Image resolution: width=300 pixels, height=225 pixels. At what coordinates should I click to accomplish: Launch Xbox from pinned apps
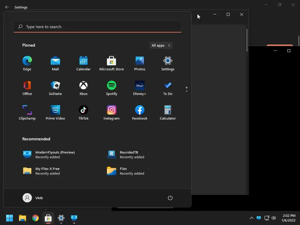coord(83,88)
